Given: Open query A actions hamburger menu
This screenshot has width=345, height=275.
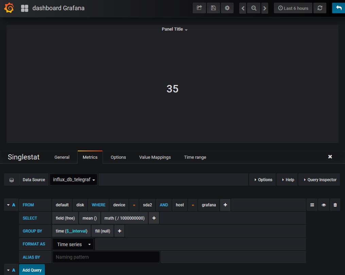Looking at the screenshot, I should tap(312, 205).
